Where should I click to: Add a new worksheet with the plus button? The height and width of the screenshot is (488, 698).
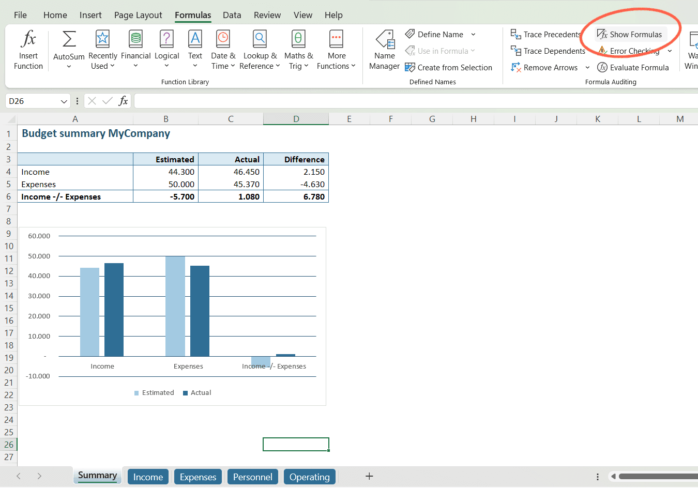(x=369, y=476)
